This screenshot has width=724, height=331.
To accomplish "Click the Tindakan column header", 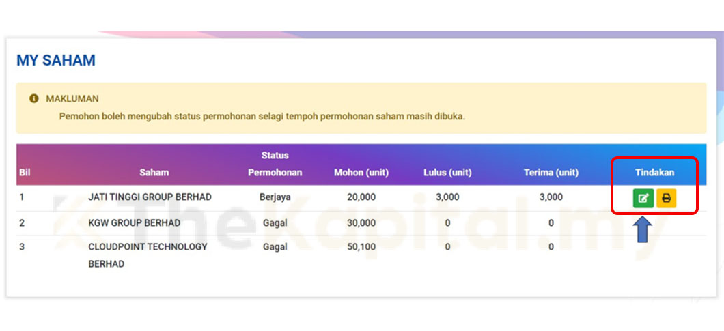I will pyautogui.click(x=654, y=173).
